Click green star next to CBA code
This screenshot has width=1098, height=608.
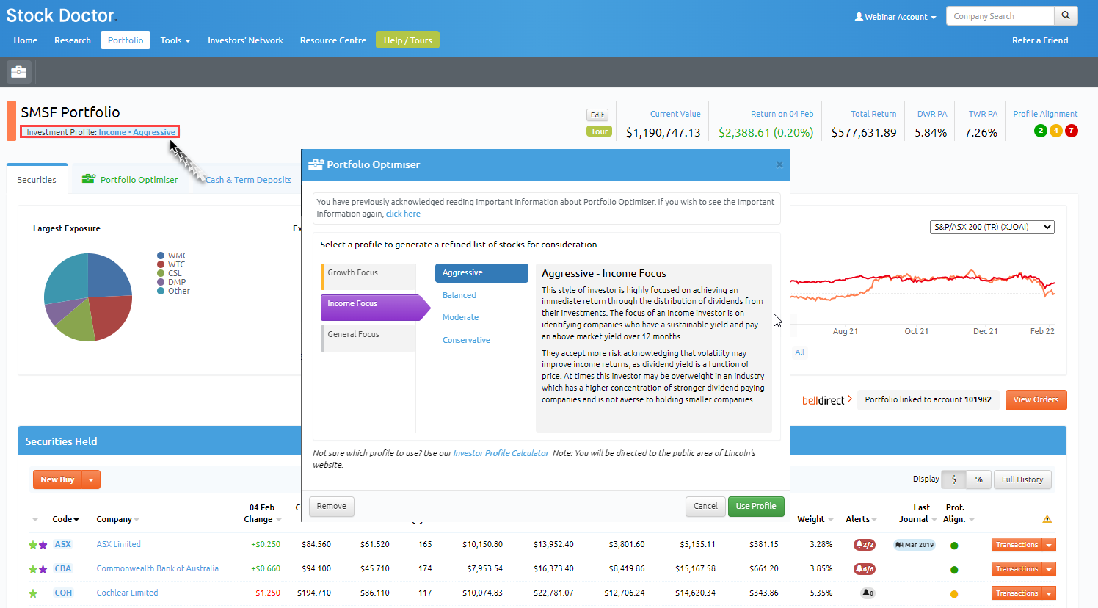33,569
